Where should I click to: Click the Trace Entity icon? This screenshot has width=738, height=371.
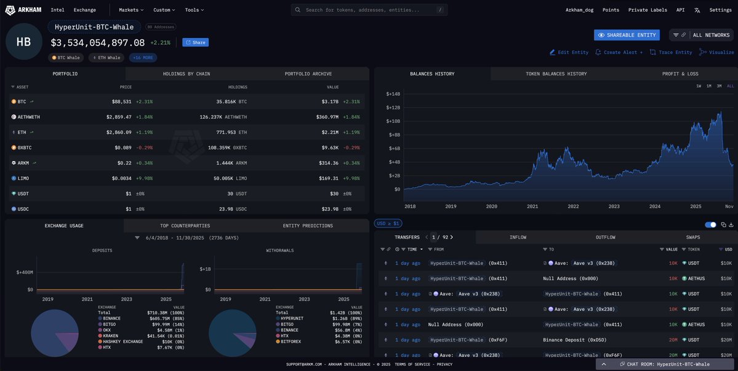point(670,52)
